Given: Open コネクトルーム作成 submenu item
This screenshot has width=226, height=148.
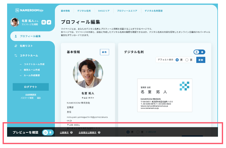Looking at the screenshot, I should coord(34,64).
